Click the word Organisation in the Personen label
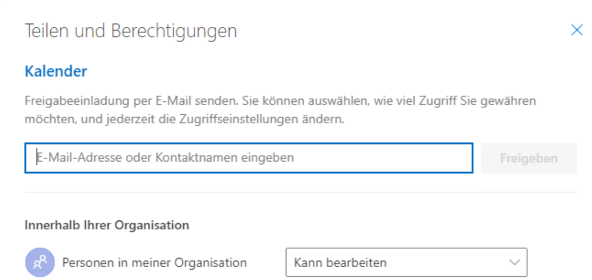 tap(210, 263)
